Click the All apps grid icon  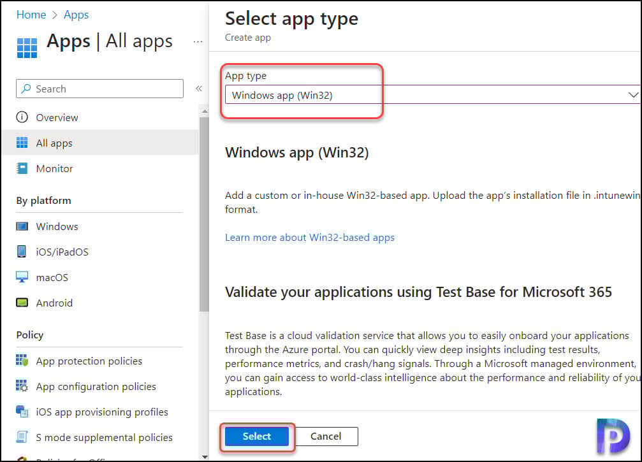point(22,143)
